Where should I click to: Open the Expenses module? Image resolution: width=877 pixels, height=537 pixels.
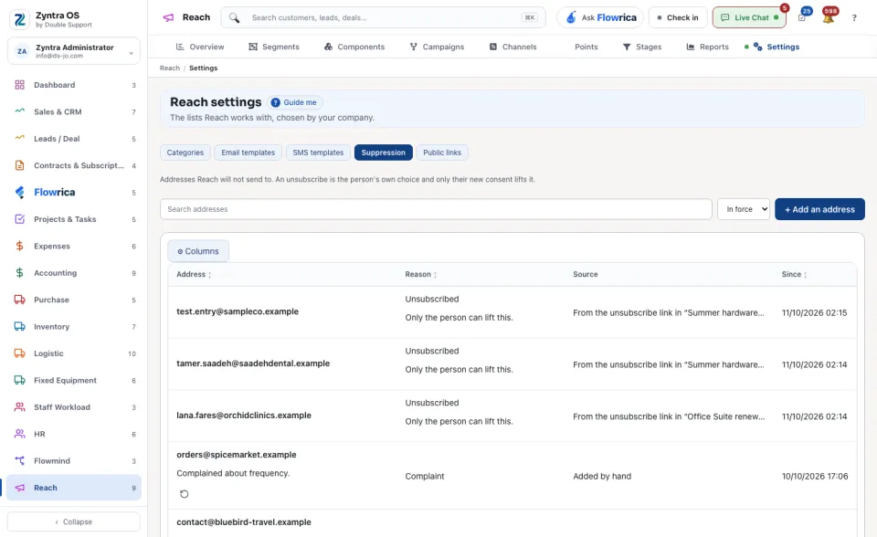(74, 247)
